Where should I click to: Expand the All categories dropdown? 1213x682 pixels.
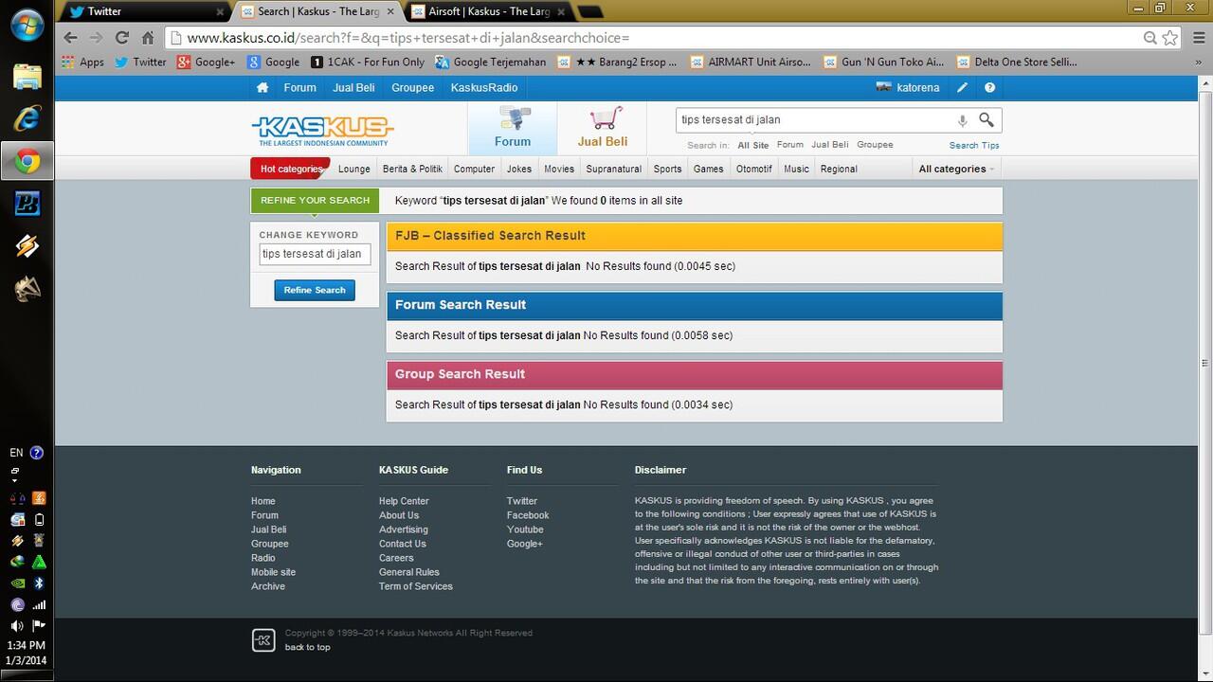tap(956, 169)
